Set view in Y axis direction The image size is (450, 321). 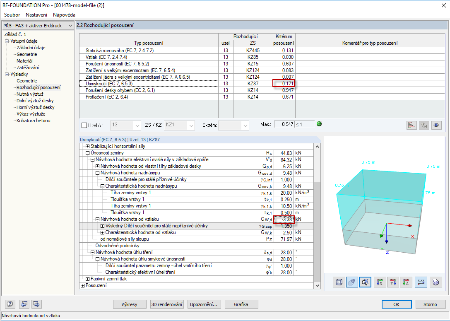[x=393, y=282]
